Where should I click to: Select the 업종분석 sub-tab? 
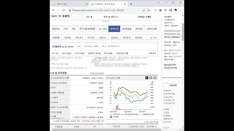115,38
